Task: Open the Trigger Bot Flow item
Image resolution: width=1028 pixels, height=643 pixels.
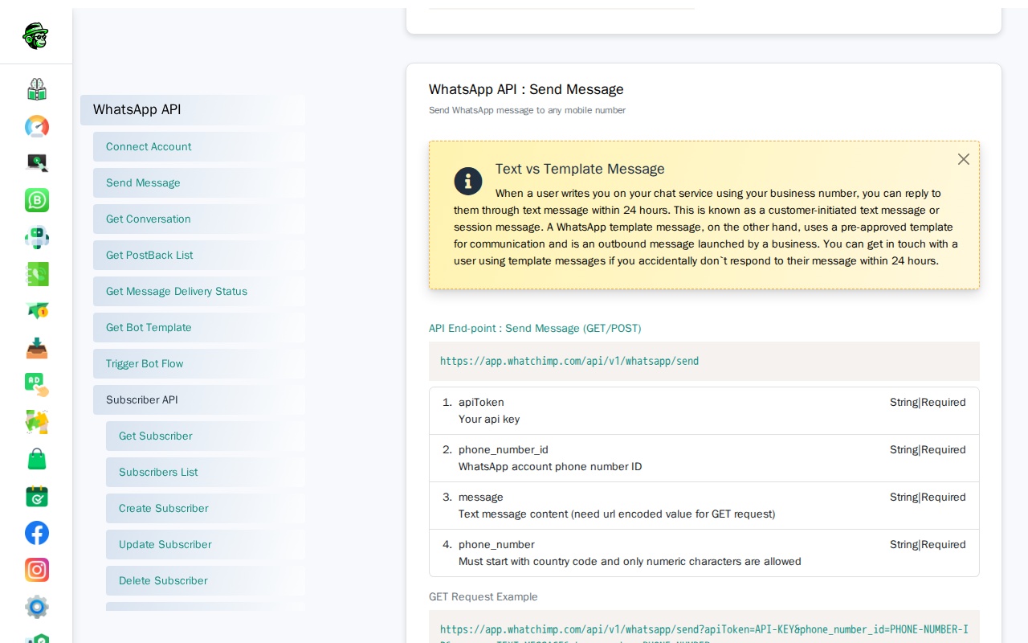Action: (x=199, y=364)
